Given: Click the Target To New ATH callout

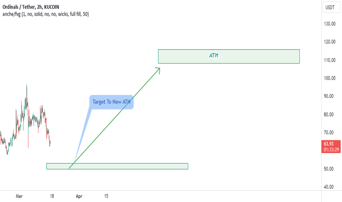Looking at the screenshot, I should [112, 102].
